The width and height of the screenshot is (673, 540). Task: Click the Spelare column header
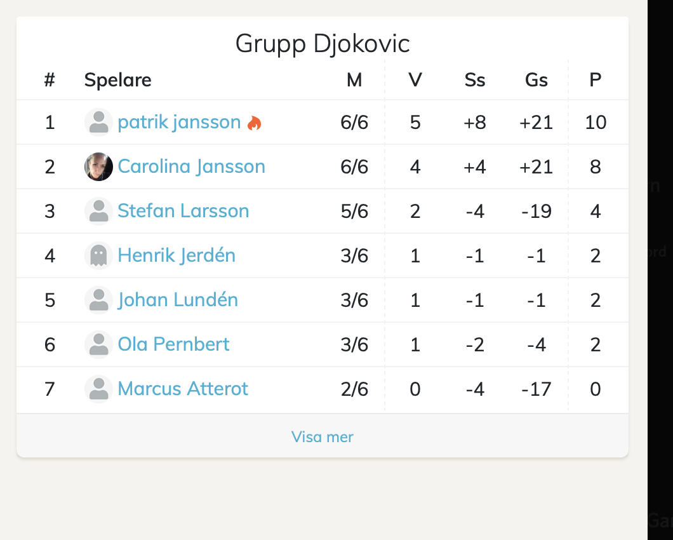click(x=117, y=80)
